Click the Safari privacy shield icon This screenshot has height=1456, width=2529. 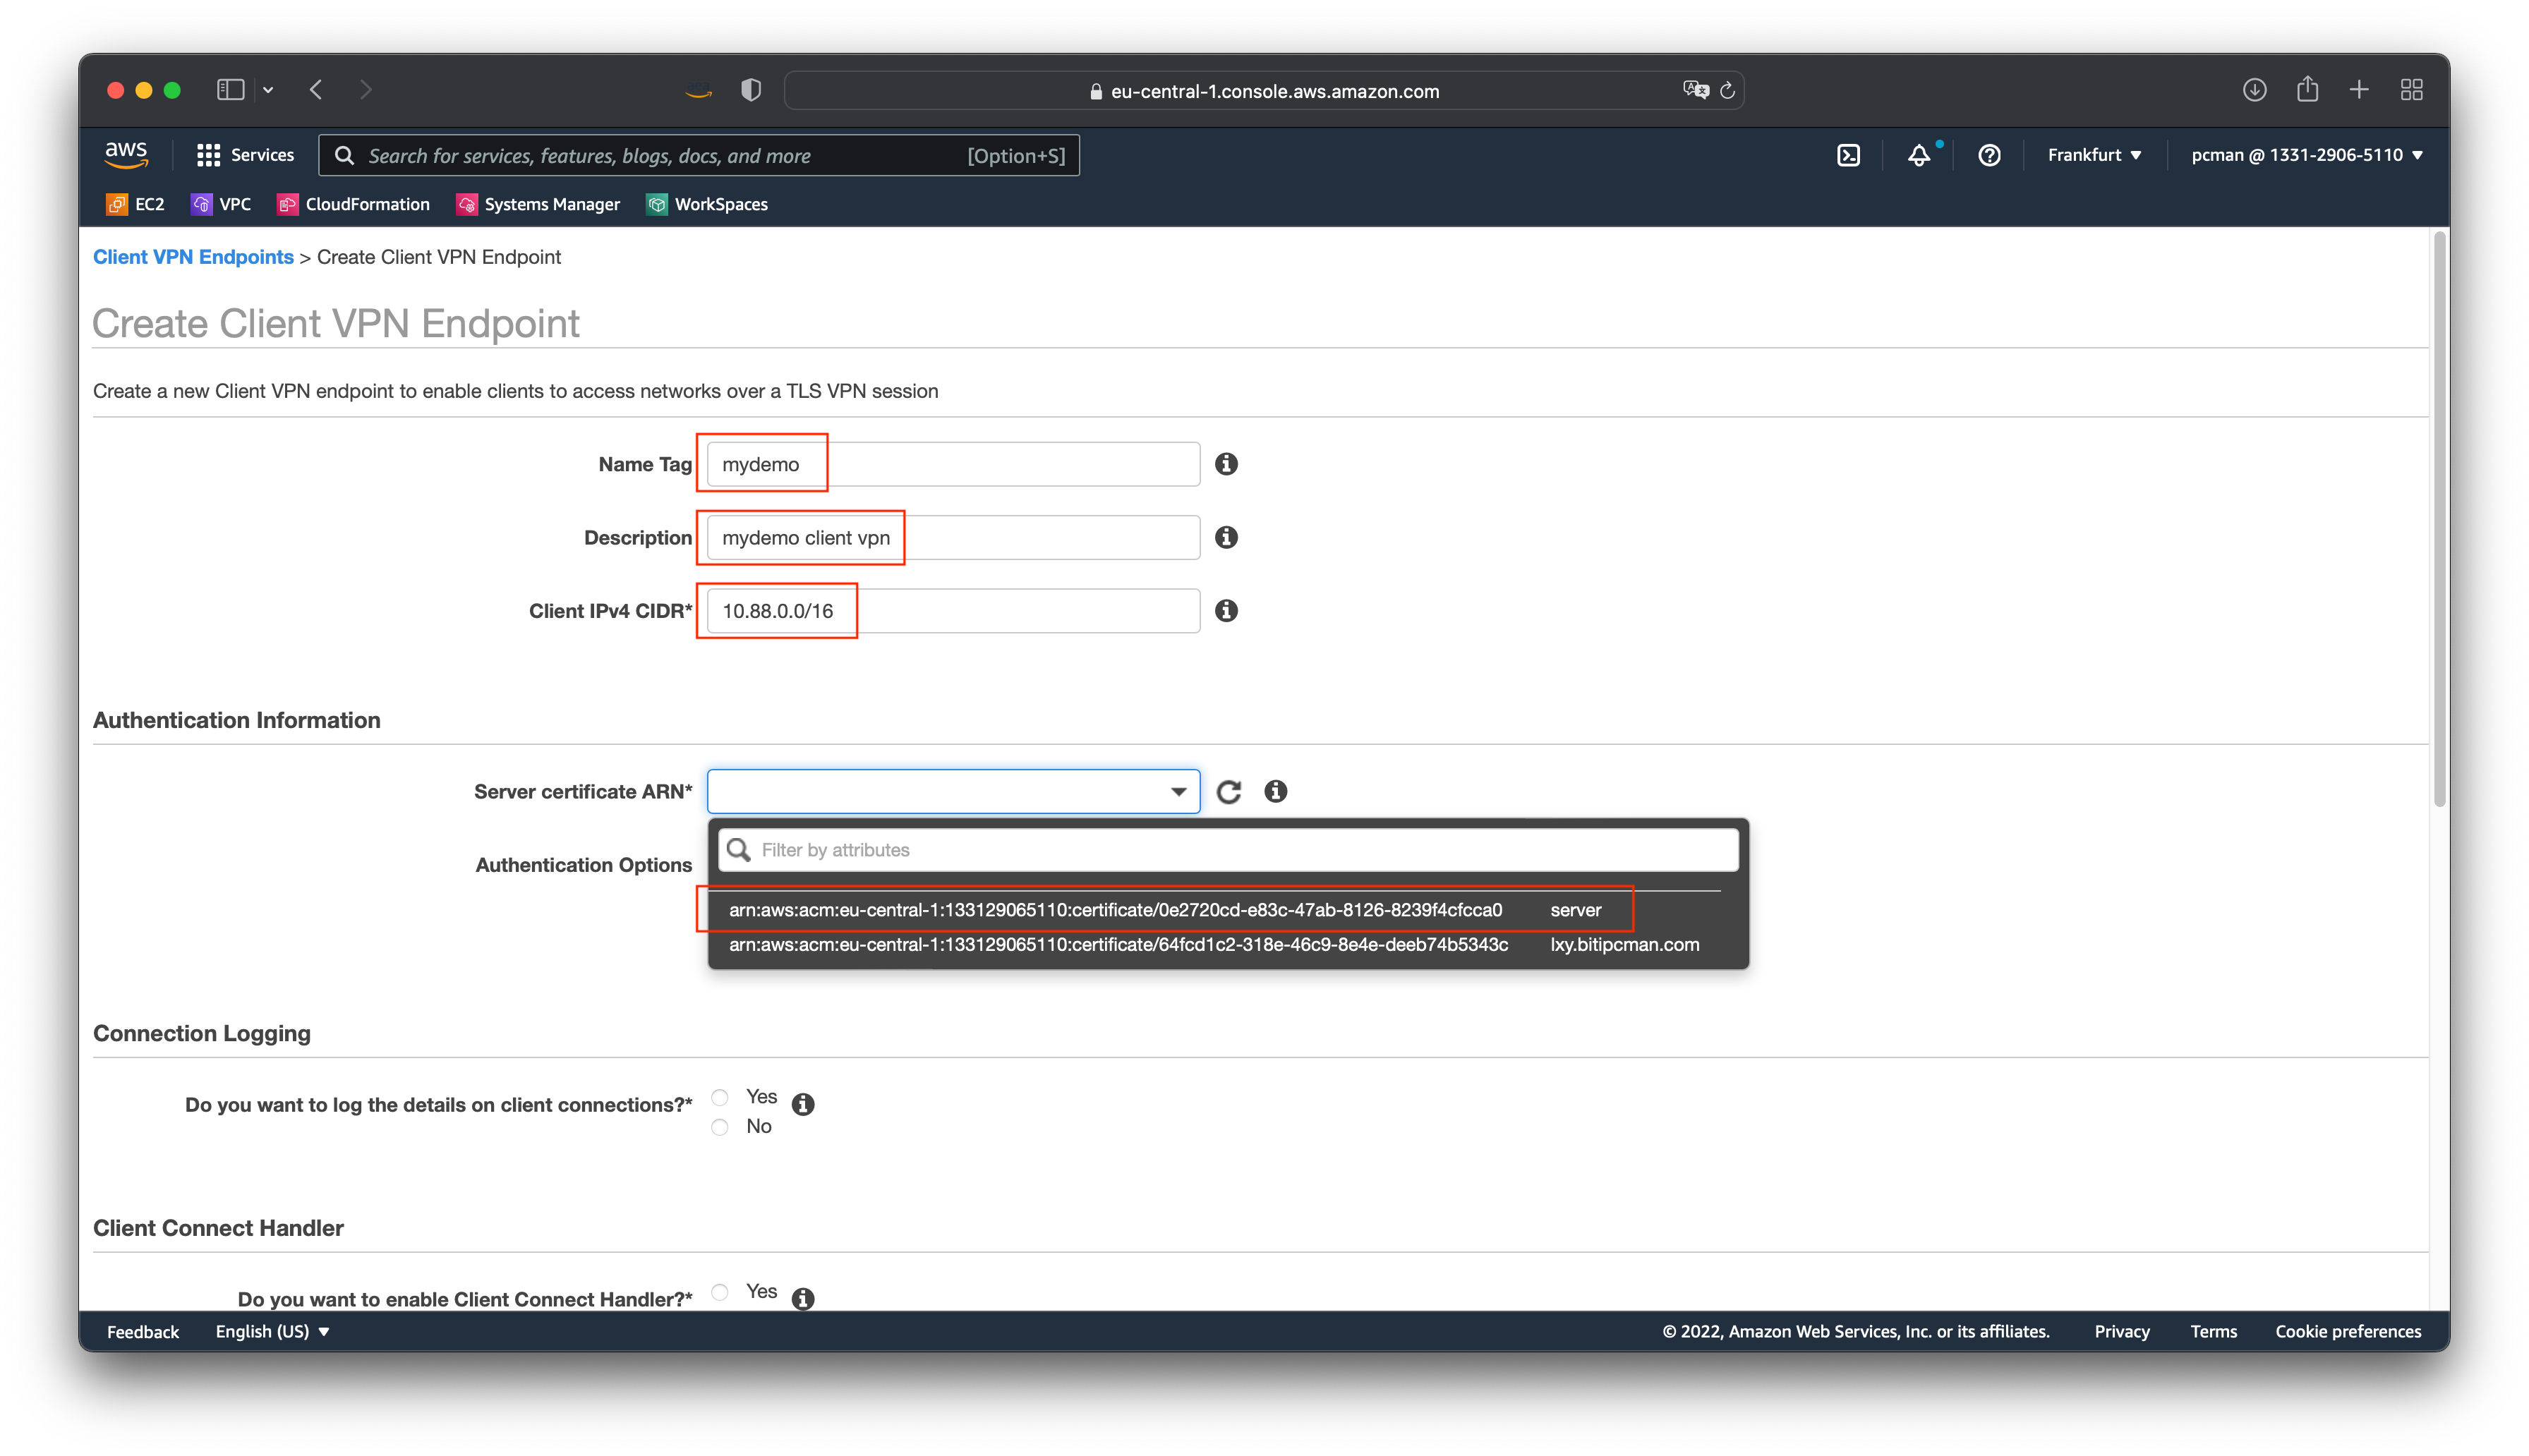[751, 90]
